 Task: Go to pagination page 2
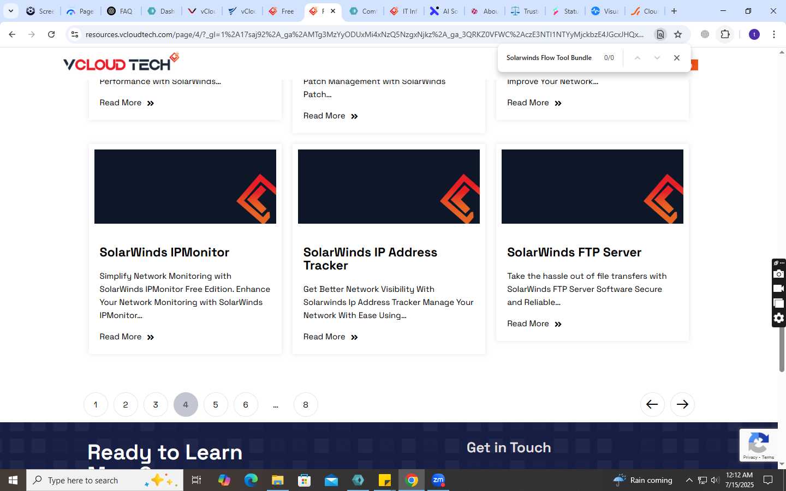(126, 405)
